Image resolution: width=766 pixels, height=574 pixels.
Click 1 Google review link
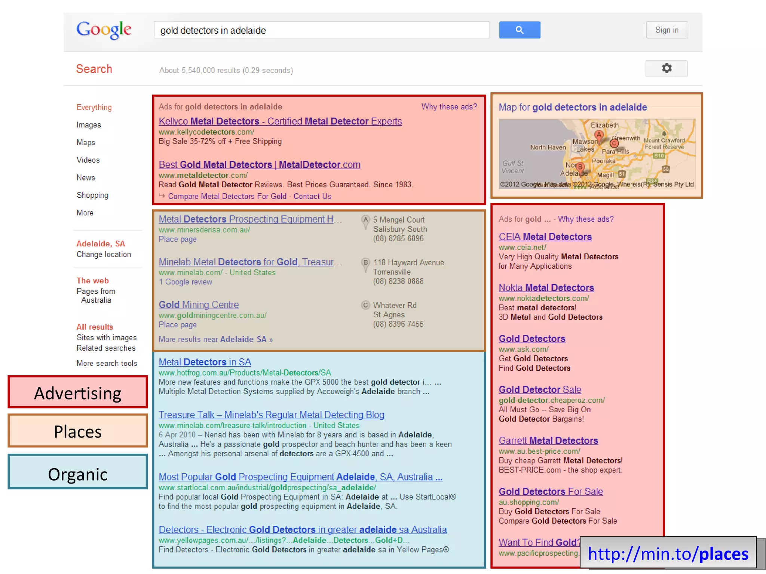coord(185,282)
